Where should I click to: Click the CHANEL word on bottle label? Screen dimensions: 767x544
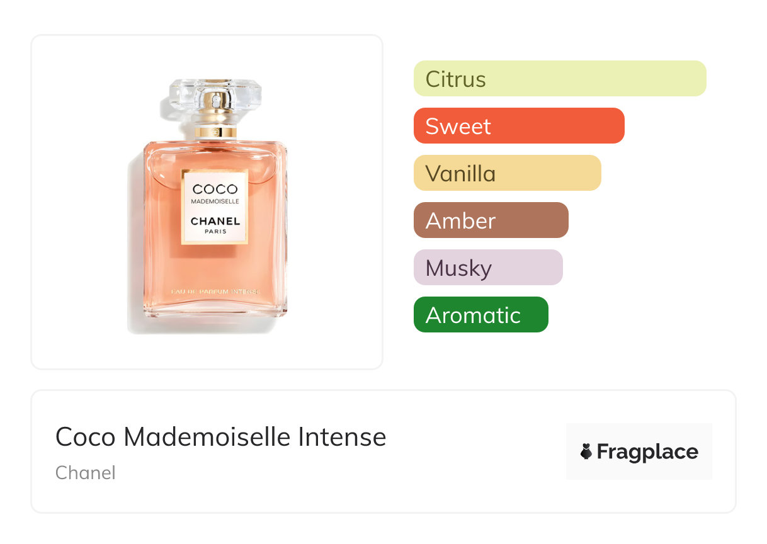coord(215,221)
